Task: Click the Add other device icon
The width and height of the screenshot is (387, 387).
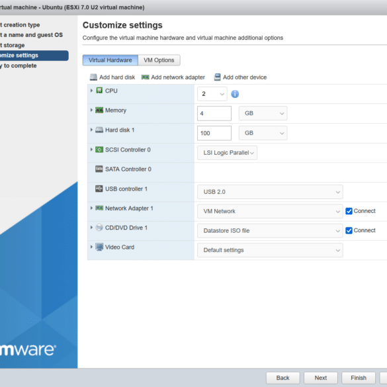Action: click(217, 77)
